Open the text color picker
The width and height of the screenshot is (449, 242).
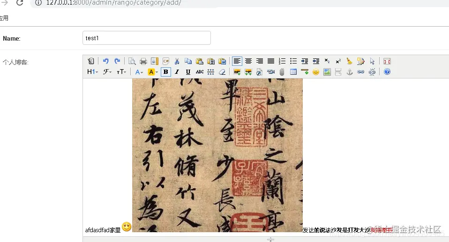(x=139, y=72)
